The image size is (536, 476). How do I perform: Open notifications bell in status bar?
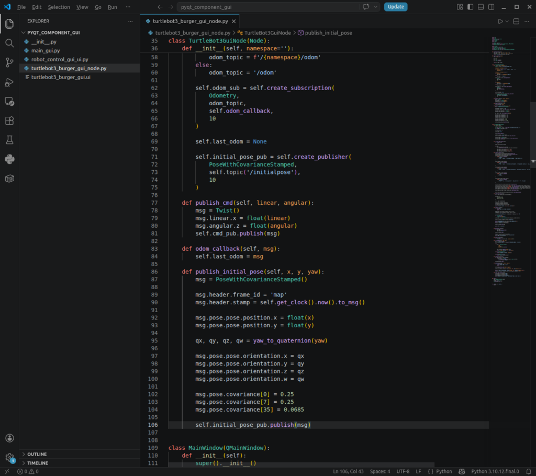click(x=529, y=472)
